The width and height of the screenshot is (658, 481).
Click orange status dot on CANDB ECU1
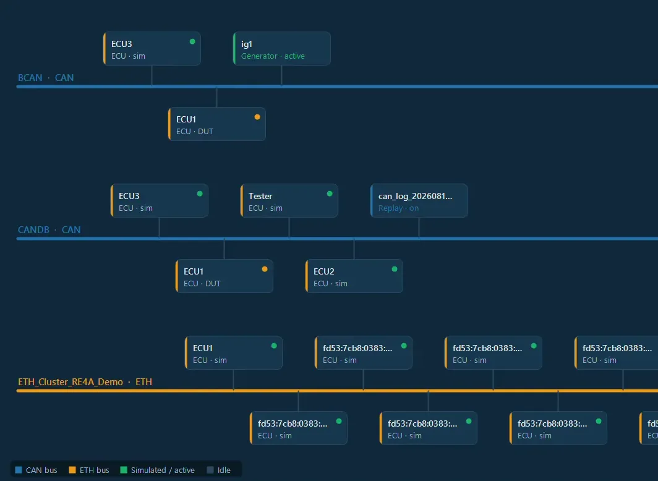pos(265,269)
